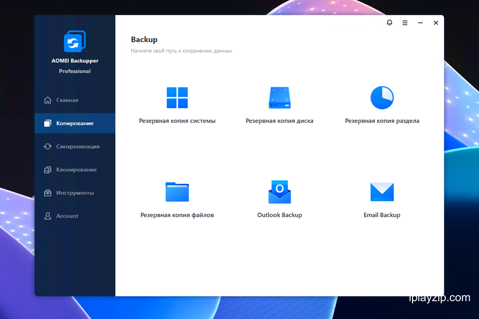
Task: Open Резервная копия файлов
Action: coord(177,215)
